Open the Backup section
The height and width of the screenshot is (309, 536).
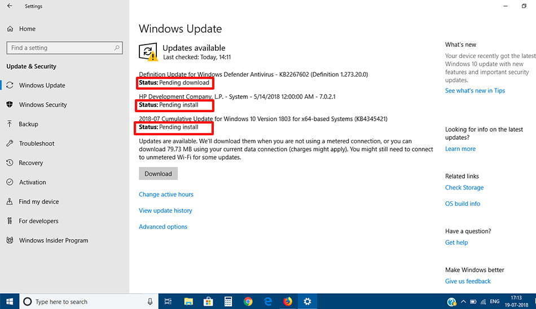(x=28, y=124)
